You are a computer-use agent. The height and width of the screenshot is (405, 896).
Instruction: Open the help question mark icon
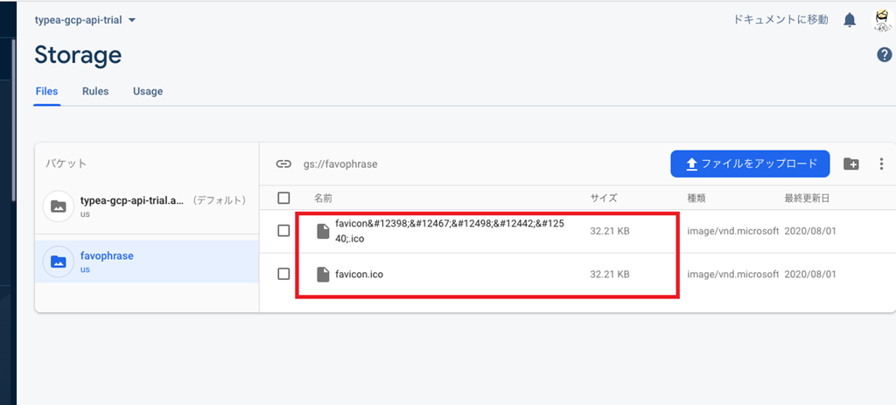pos(884,55)
